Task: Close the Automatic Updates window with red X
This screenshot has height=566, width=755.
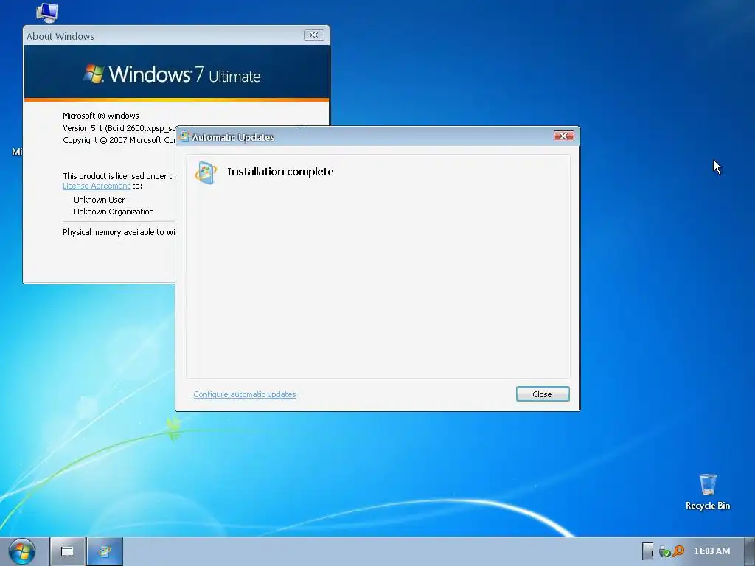Action: point(563,136)
